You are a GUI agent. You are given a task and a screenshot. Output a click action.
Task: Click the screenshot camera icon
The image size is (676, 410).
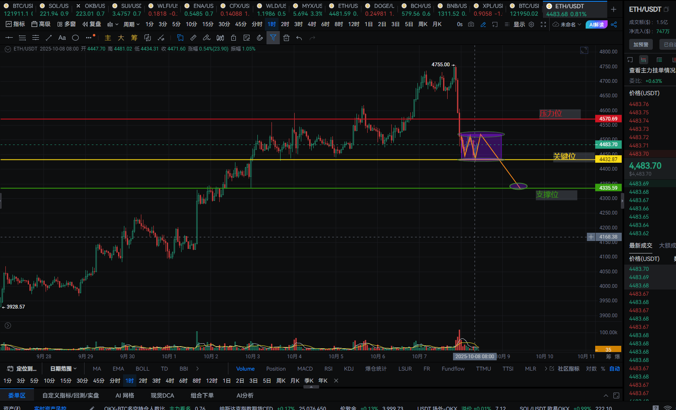point(471,24)
